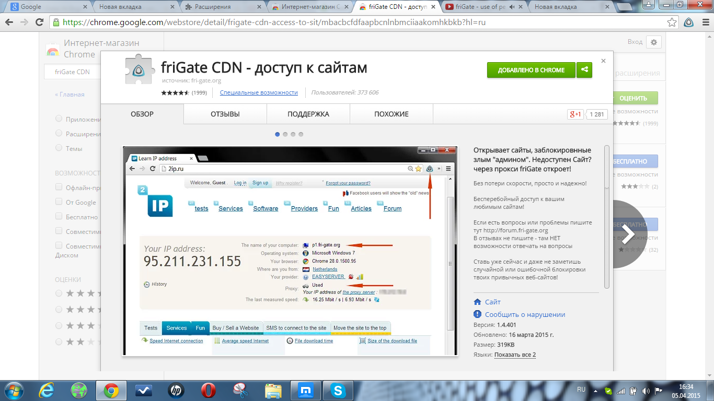
Task: Click the browser forward arrow
Action: 24,22
